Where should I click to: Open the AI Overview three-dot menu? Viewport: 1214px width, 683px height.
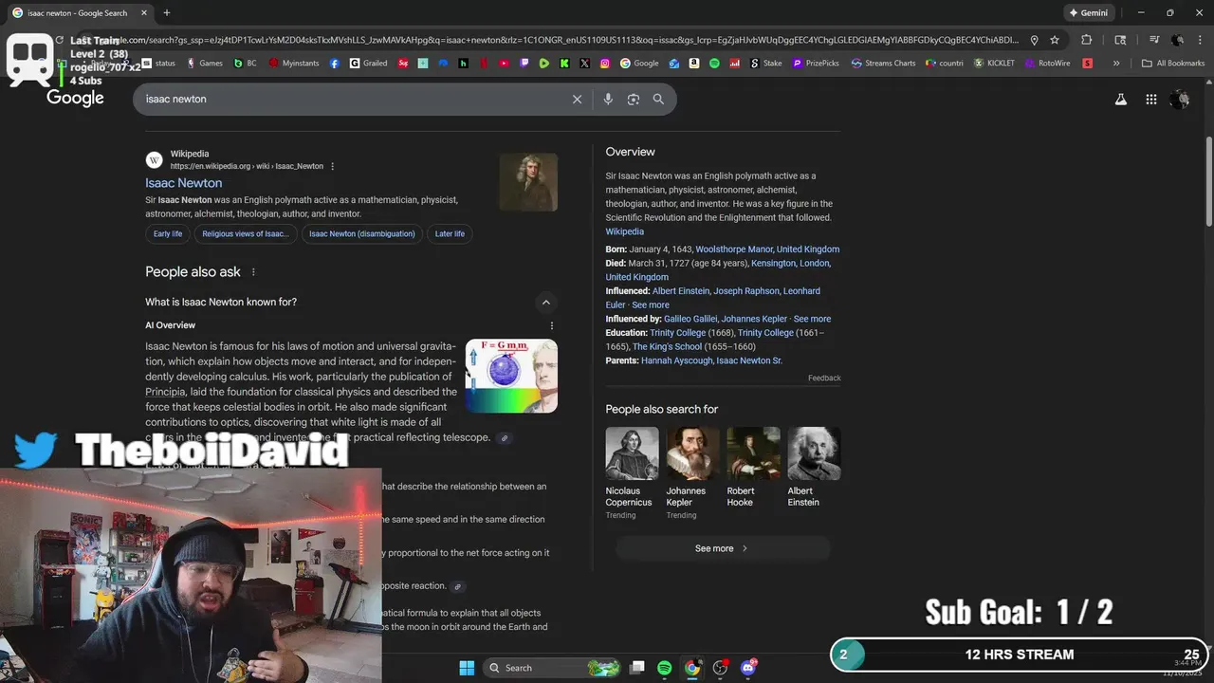coord(552,325)
